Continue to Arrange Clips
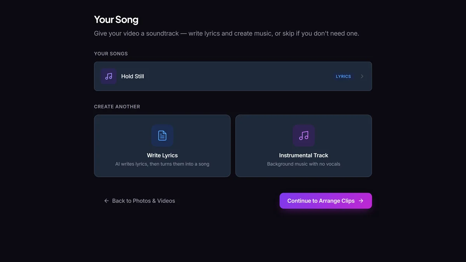This screenshot has height=262, width=466. coord(326,201)
